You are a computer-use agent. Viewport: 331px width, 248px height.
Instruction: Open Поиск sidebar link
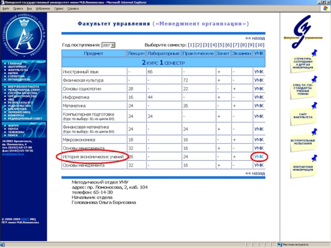pyautogui.click(x=13, y=135)
